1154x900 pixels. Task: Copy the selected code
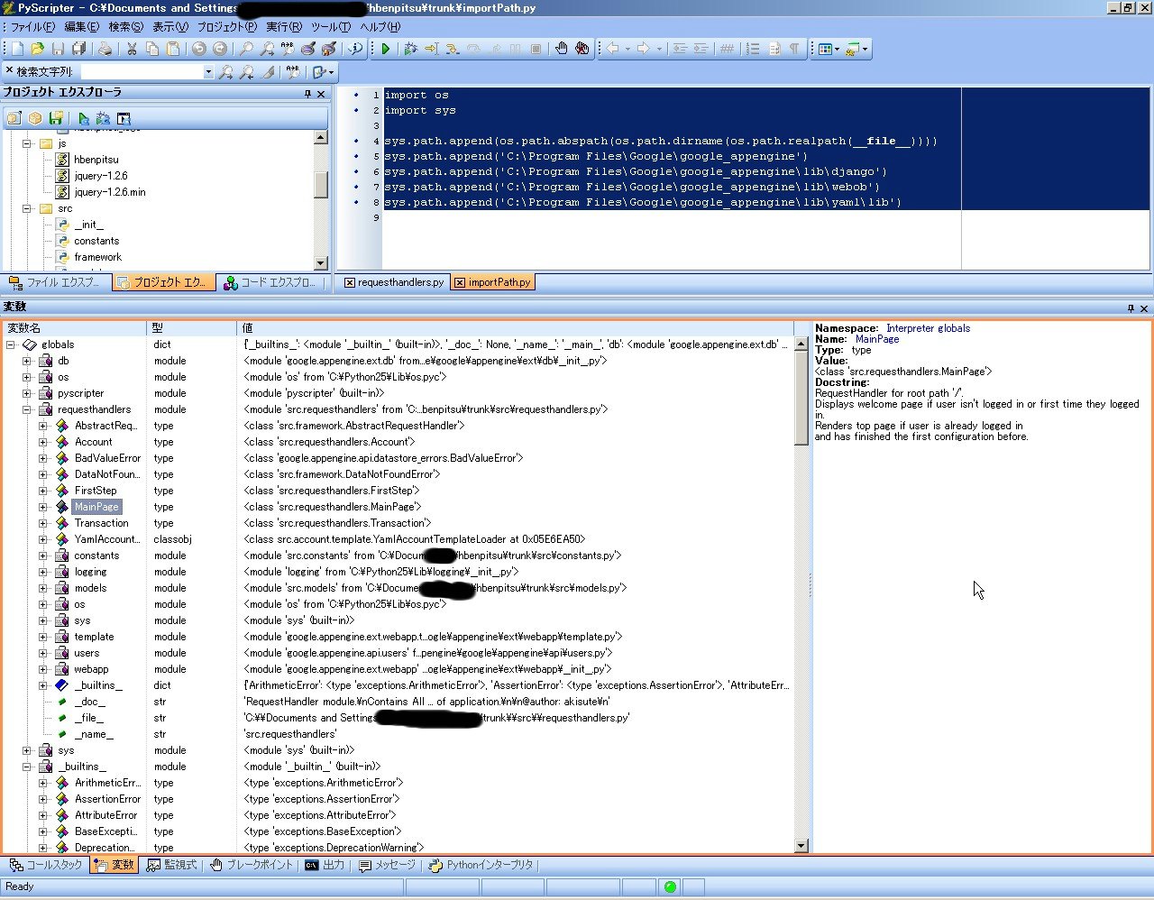tap(152, 49)
